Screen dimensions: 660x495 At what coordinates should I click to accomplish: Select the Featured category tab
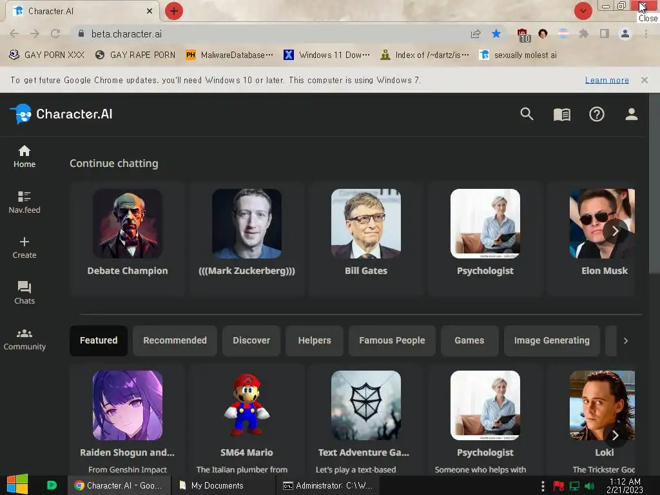pyautogui.click(x=99, y=340)
